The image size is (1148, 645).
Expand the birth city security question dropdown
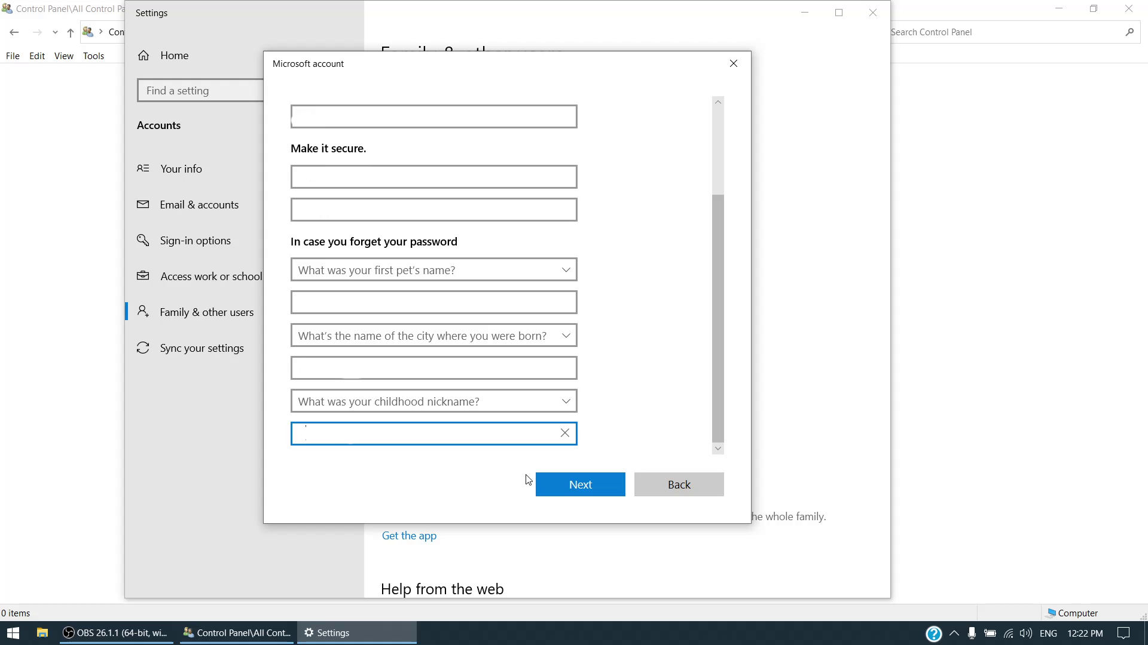[x=433, y=336]
